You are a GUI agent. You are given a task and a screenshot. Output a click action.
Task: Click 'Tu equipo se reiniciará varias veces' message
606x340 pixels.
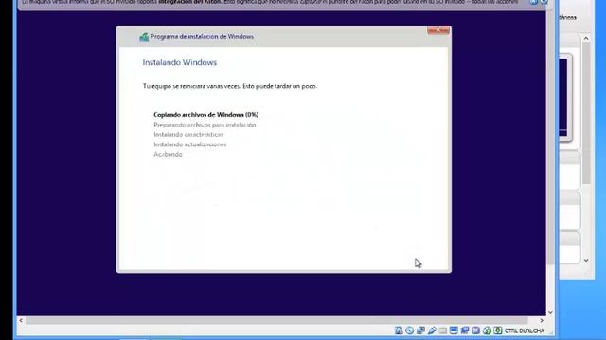[x=230, y=86]
